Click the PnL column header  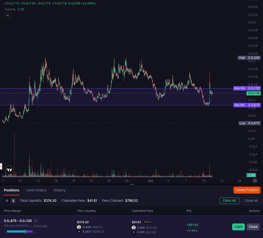coord(189,211)
